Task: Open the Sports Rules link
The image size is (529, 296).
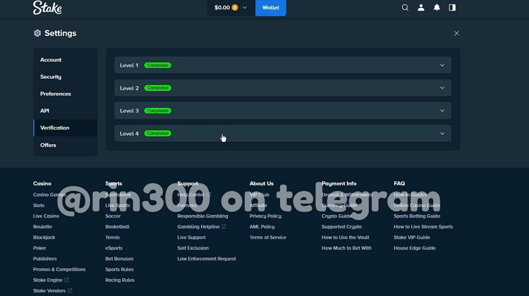Action: coord(119,270)
